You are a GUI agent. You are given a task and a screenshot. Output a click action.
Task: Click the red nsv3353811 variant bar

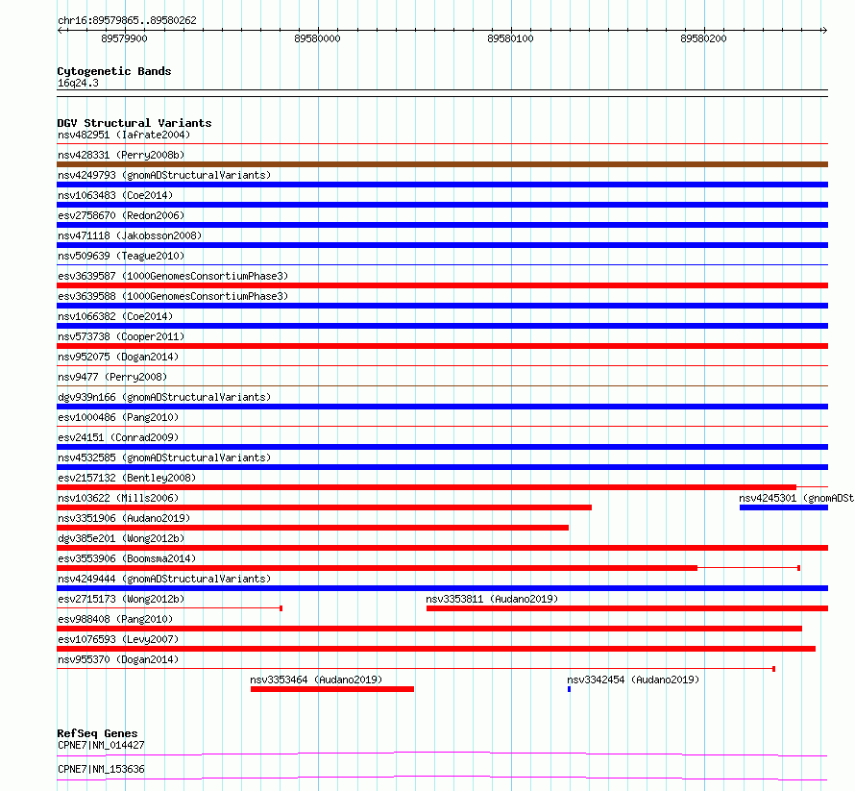click(x=627, y=608)
